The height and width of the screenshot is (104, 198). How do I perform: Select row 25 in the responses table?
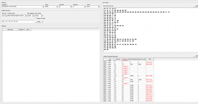point(128,64)
